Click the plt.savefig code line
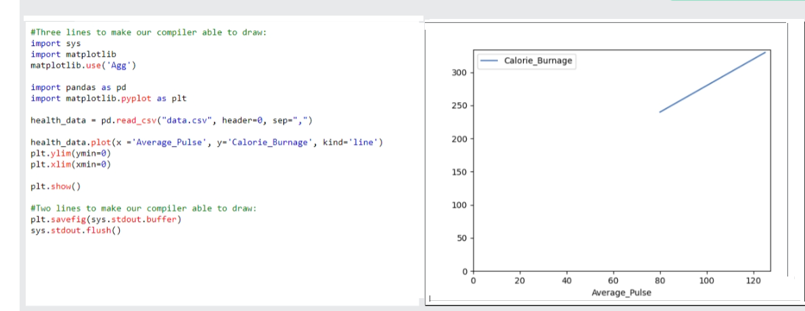The height and width of the screenshot is (311, 805). pos(106,219)
